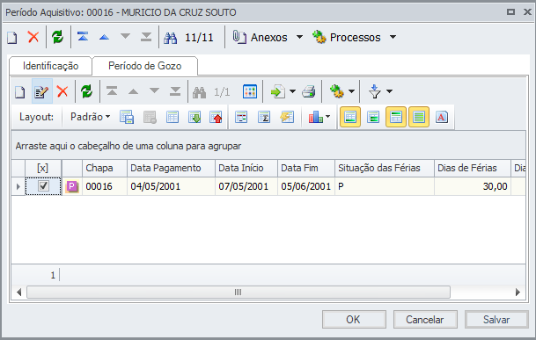Click the red letter A font icon
This screenshot has height=340, width=536.
click(x=442, y=117)
